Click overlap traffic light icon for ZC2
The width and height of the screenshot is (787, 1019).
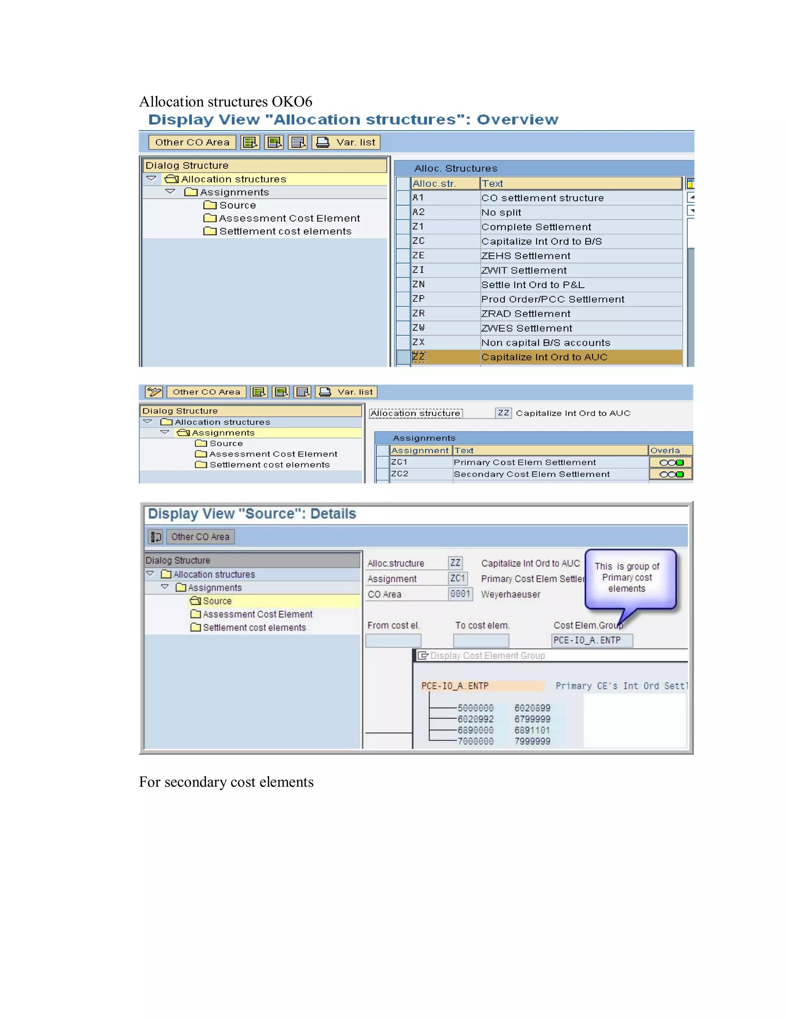(x=671, y=474)
